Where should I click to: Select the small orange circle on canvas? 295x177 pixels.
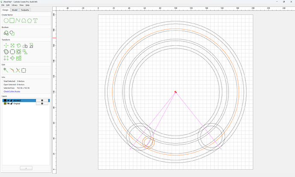[148, 142]
